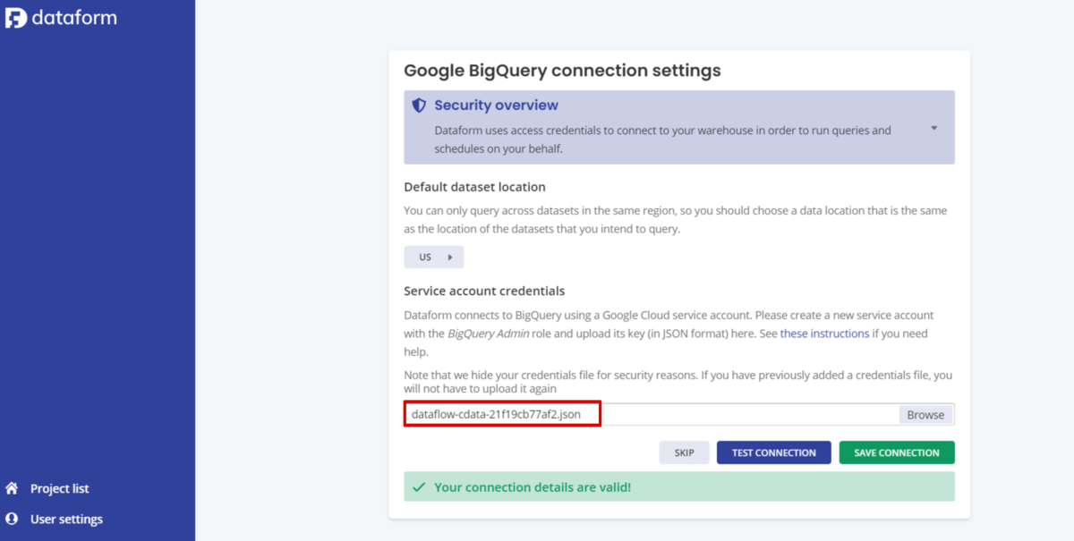1074x541 pixels.
Task: Click the Security overview shield icon
Action: pyautogui.click(x=419, y=106)
